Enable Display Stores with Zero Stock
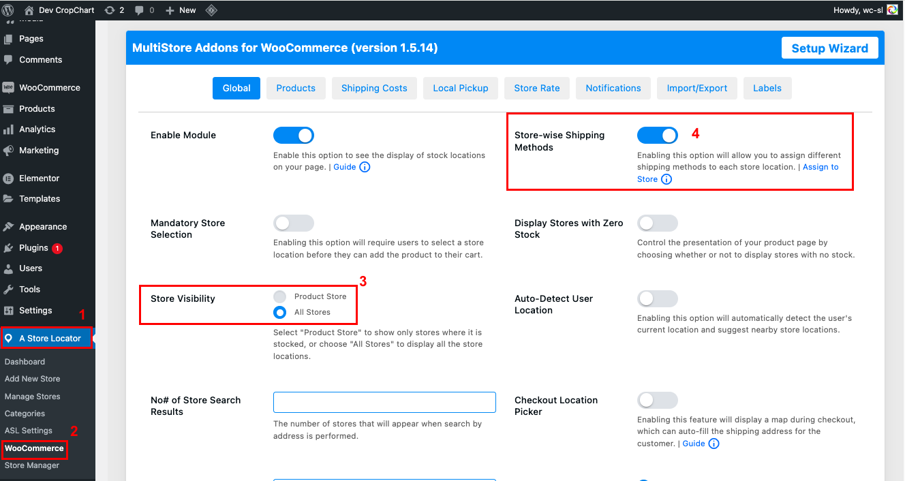The image size is (905, 481). (658, 223)
